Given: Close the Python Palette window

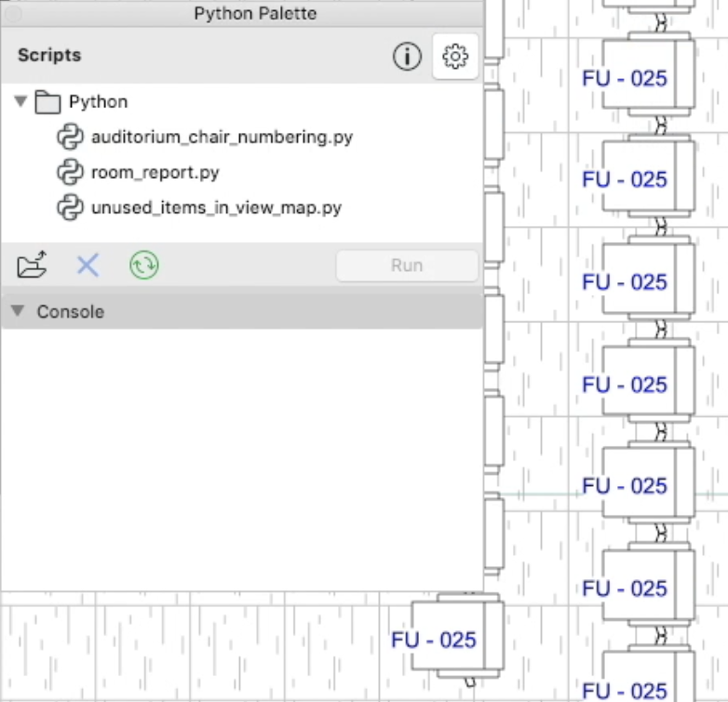Looking at the screenshot, I should 12,13.
